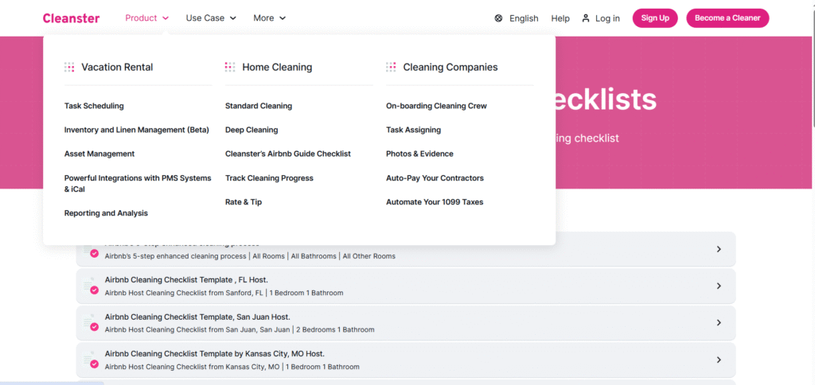Select Automate Your 1099 Taxes entry
Screen dimensions: 815x385
tap(435, 202)
